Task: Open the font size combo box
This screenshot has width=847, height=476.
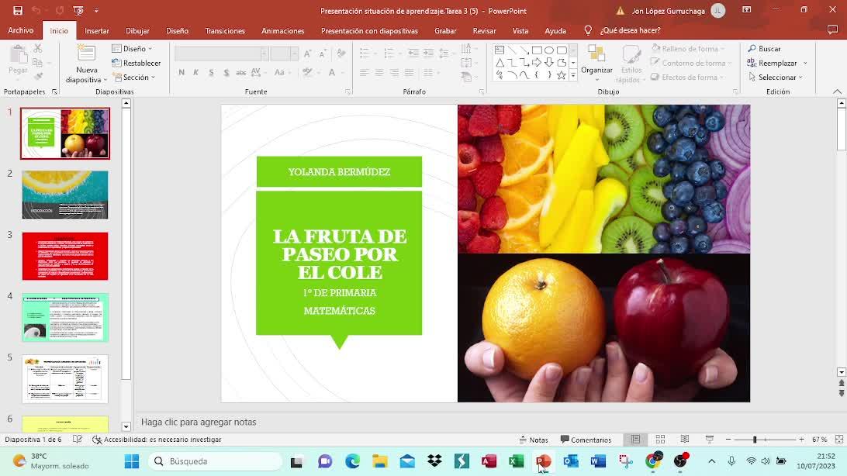Action: (x=284, y=53)
